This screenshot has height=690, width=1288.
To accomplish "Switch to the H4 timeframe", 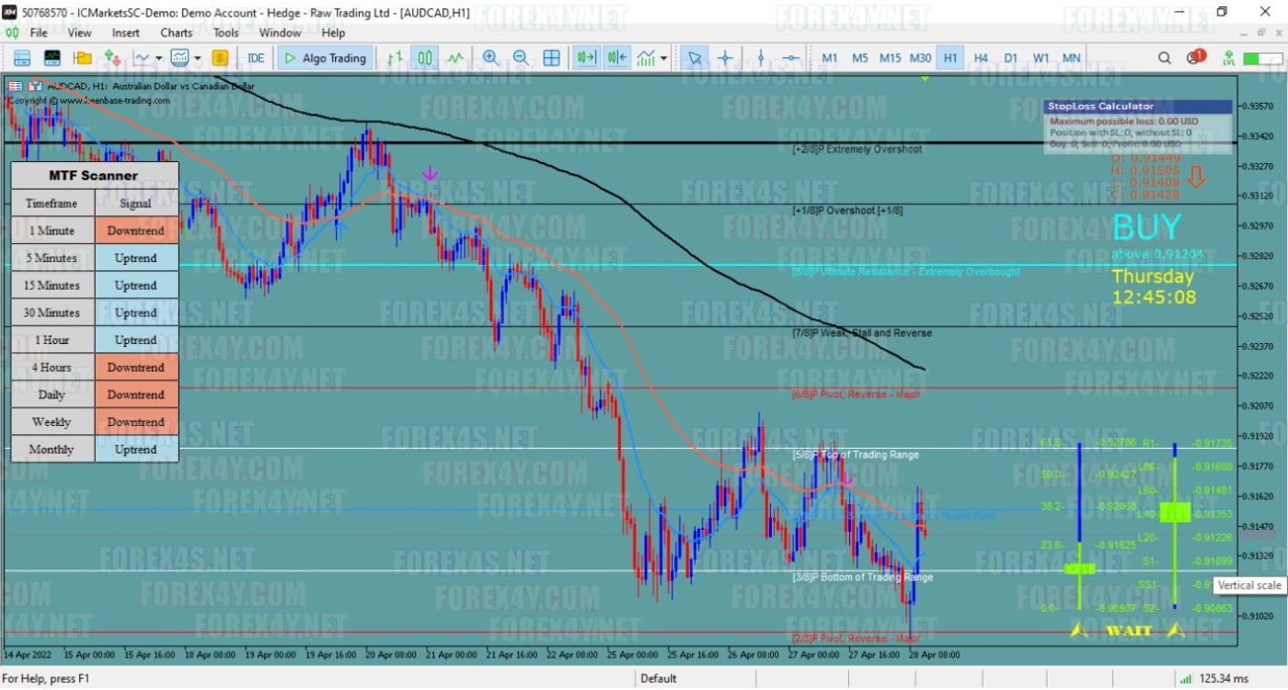I will click(x=981, y=58).
